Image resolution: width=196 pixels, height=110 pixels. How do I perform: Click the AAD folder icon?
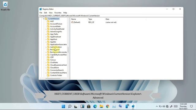[48, 21]
